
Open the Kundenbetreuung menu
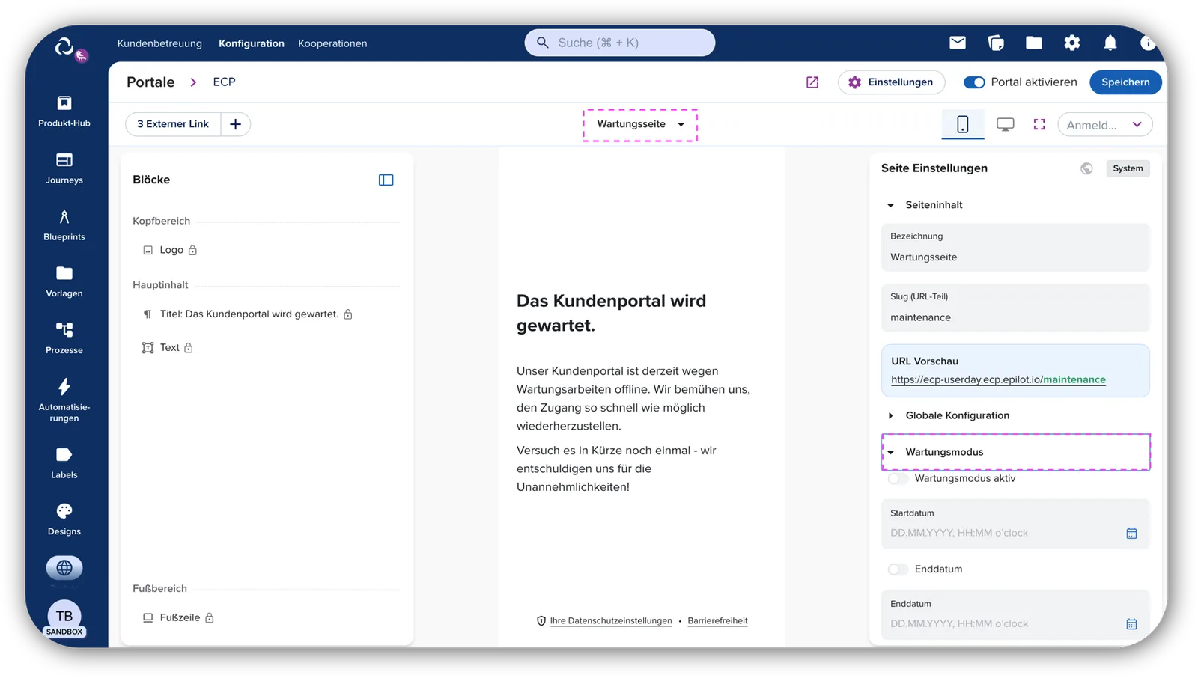tap(159, 43)
